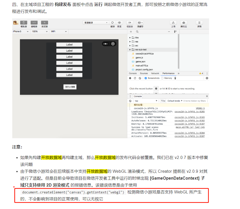
Task: Click the 上传 upload icon
Action: [173, 23]
